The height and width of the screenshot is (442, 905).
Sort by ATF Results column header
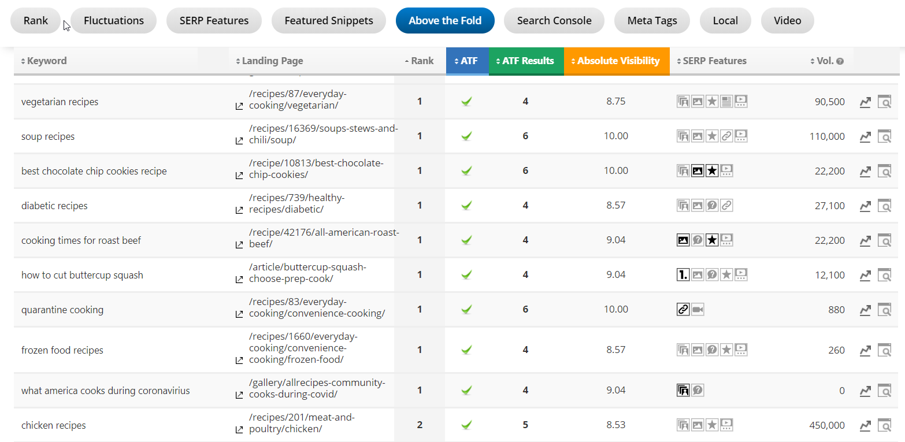click(x=525, y=61)
